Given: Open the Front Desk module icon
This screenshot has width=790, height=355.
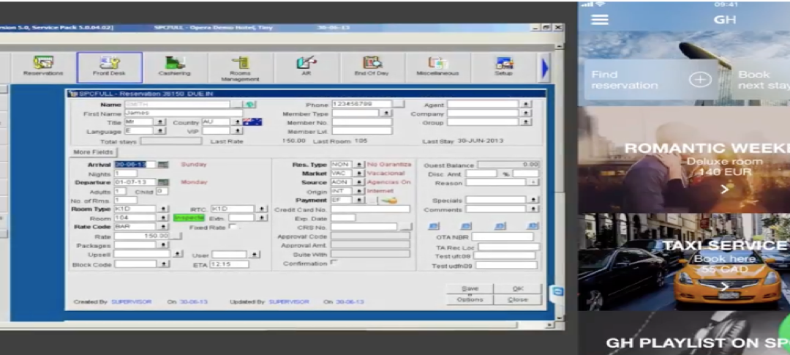Looking at the screenshot, I should 109,67.
